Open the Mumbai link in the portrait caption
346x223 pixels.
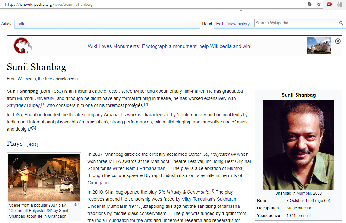click(303, 193)
